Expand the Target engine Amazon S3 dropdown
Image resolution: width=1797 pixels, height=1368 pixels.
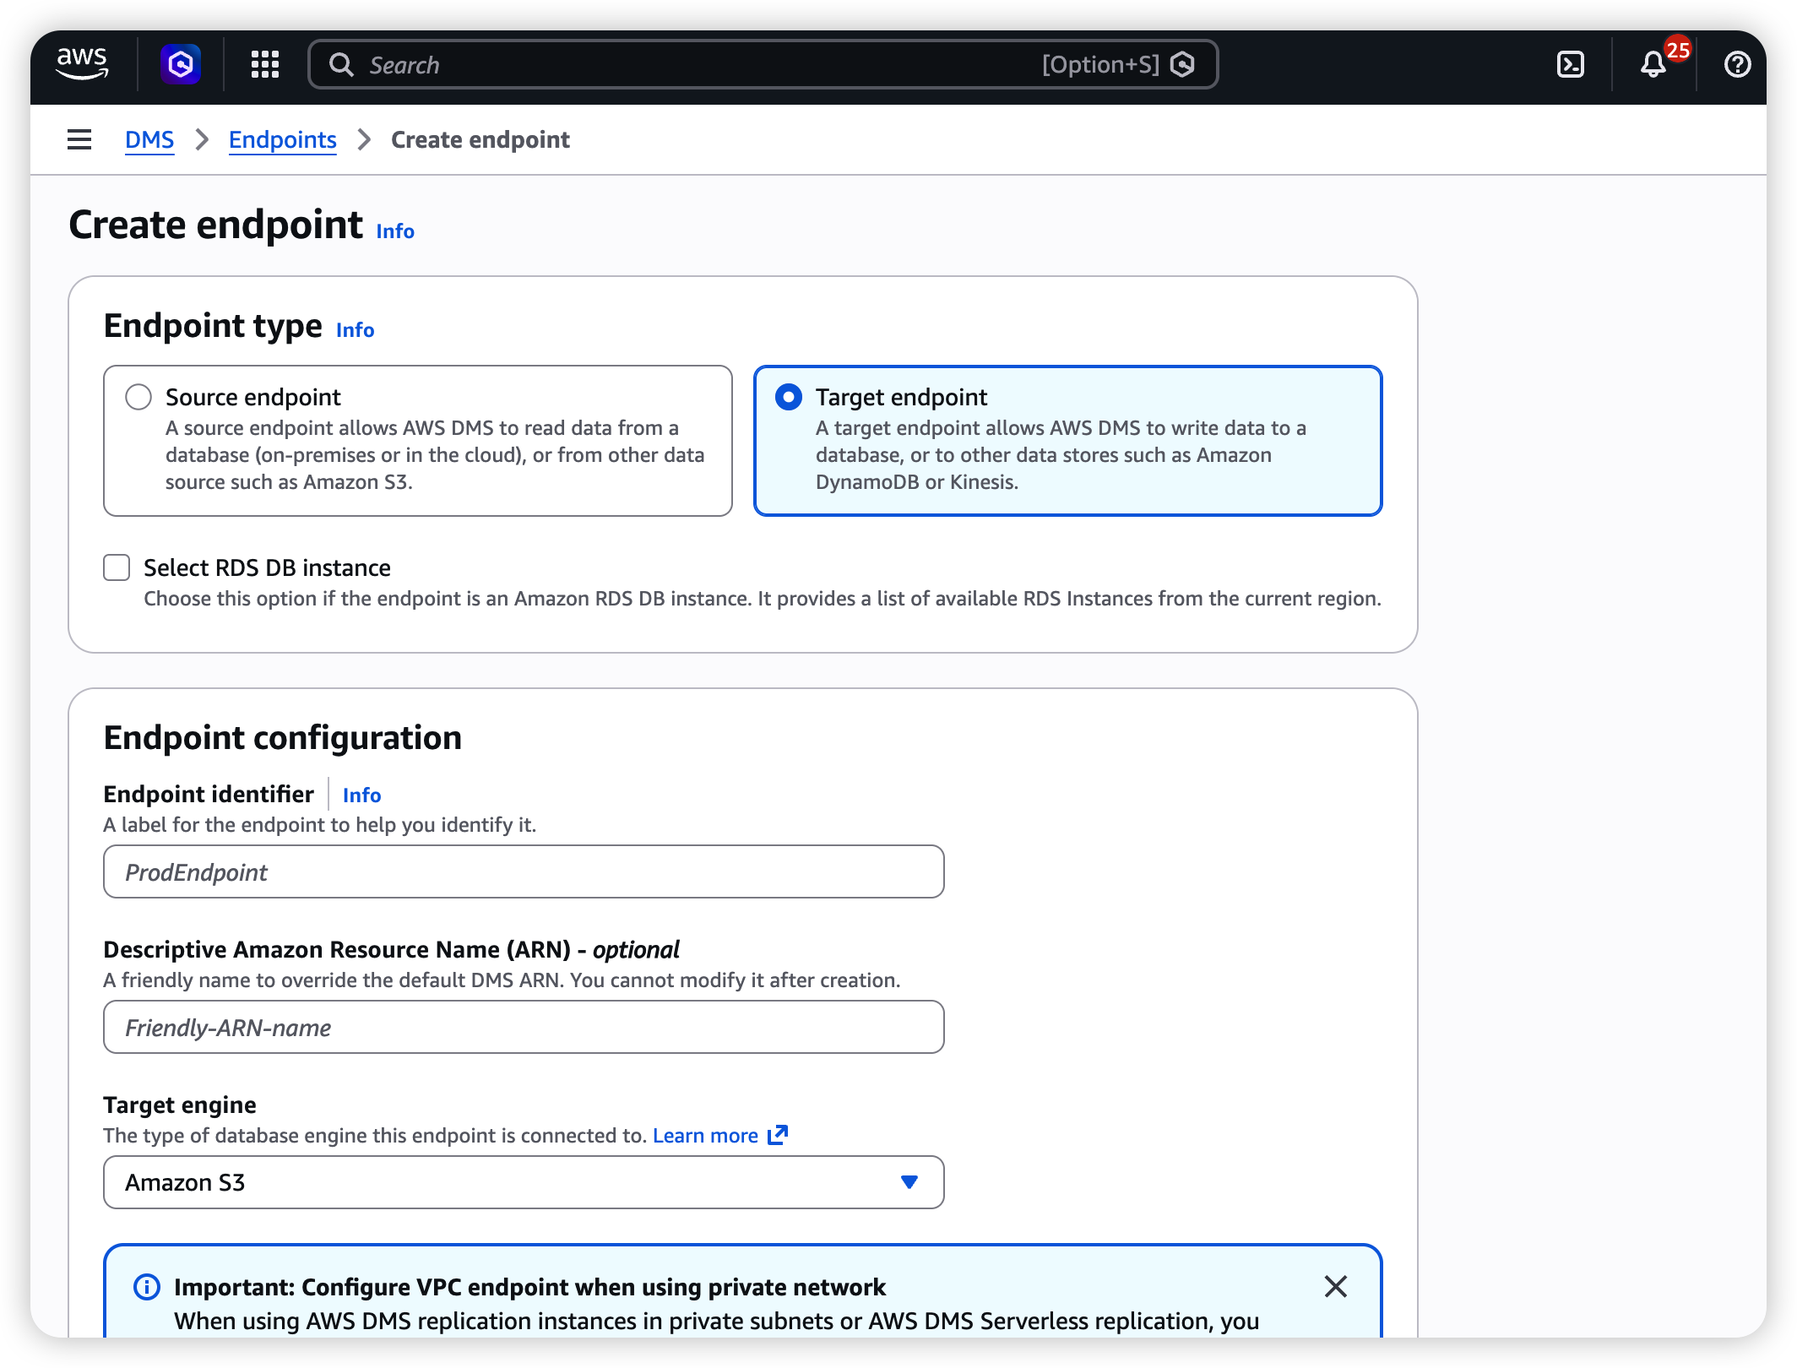tap(524, 1182)
